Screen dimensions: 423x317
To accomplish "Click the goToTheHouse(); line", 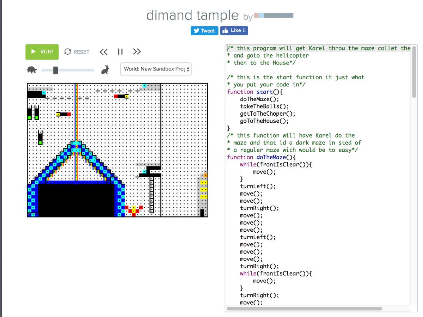I will click(x=264, y=121).
